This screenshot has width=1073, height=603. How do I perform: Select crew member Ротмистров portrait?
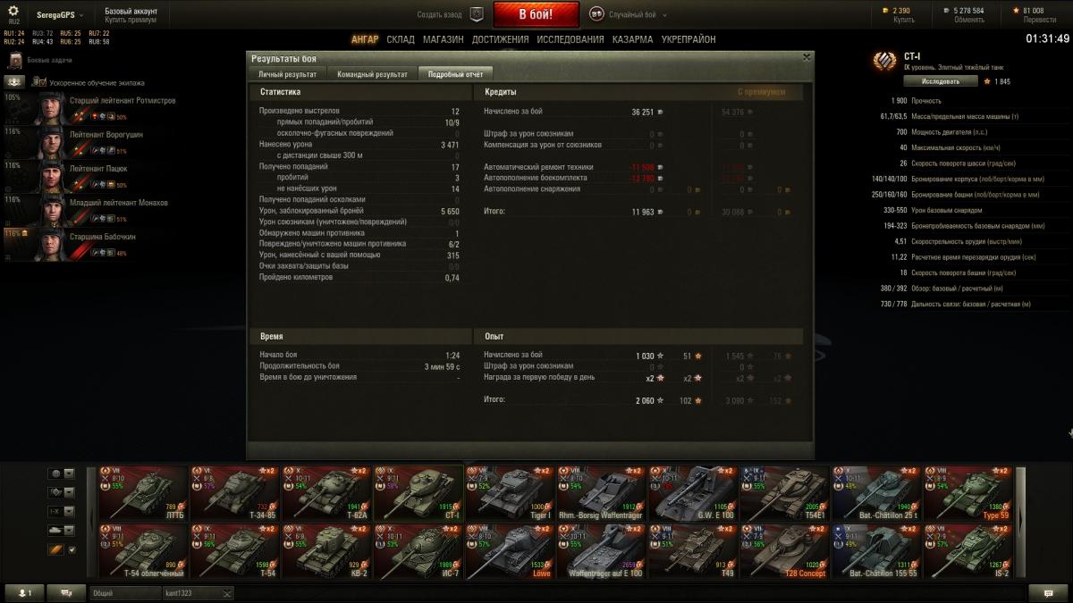50,107
